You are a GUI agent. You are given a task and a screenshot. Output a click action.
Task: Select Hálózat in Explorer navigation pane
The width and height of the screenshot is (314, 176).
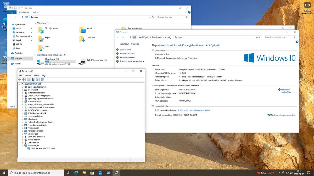(x=18, y=64)
